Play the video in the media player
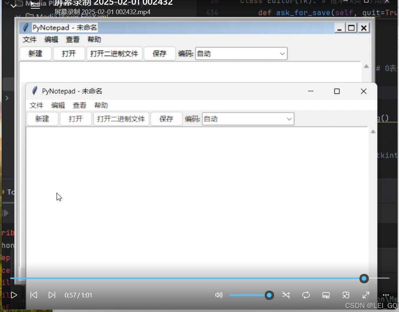Screen dimensions: 399x312 (x=14, y=295)
